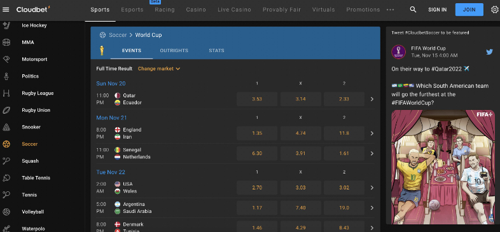Bet on Senegal win at 6.30
This screenshot has height=232, width=500.
[257, 153]
